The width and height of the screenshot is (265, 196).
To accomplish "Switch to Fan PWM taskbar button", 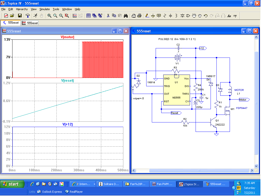I will pyautogui.click(x=163, y=184).
